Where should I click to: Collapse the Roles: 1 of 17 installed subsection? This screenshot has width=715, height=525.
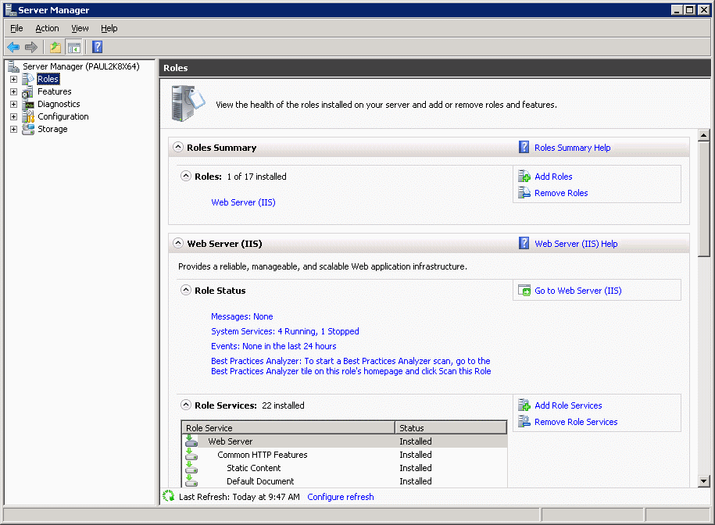click(x=186, y=176)
